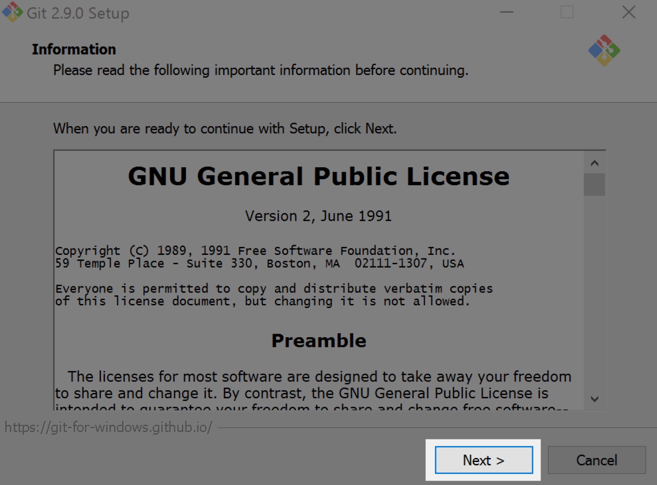
Task: Click 'The licenses for most software' paragraph line
Action: 319,377
